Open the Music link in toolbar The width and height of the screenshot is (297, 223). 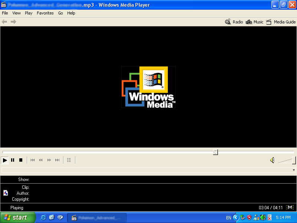point(255,22)
